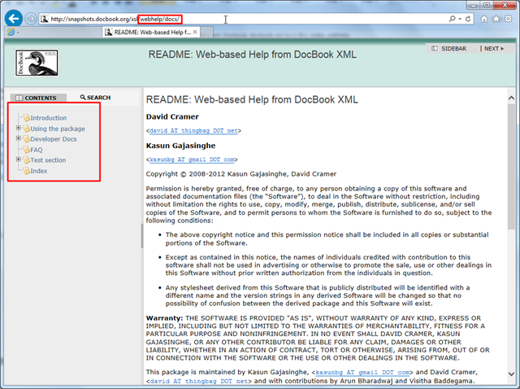
Task: Click the bold Warranty: label
Action: [164, 318]
